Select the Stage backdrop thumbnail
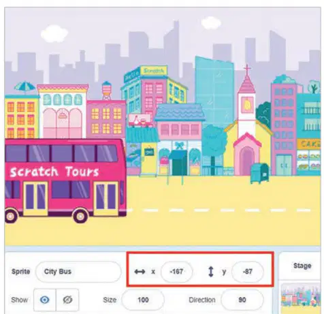324x314 pixels. coord(301,298)
